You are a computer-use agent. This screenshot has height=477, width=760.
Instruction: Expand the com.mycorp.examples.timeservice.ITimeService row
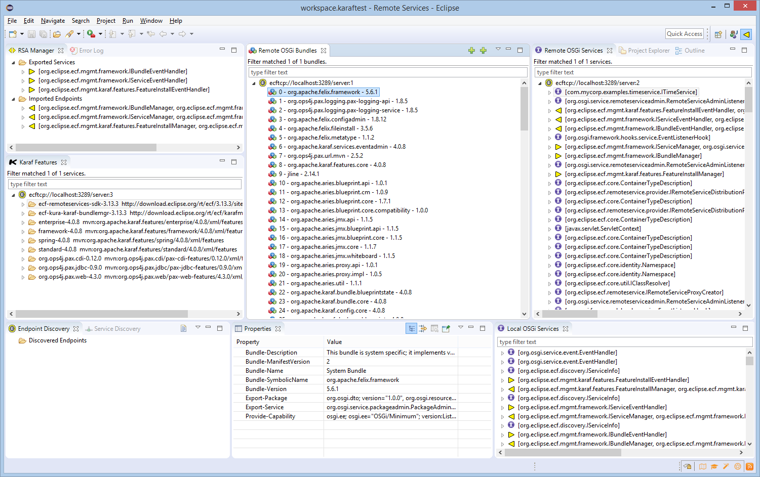549,92
